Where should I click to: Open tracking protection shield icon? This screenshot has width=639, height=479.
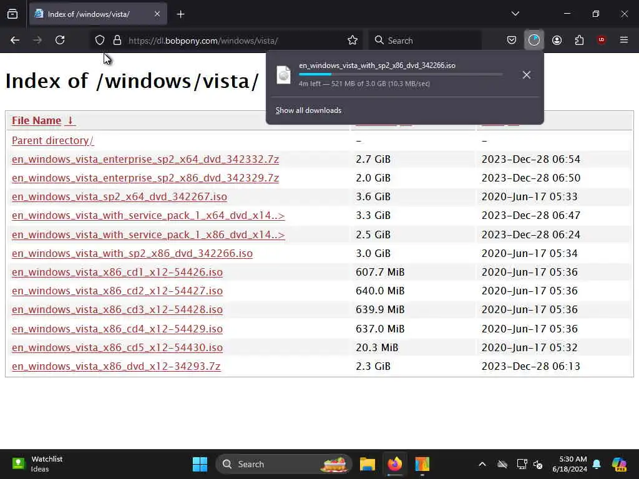100,41
